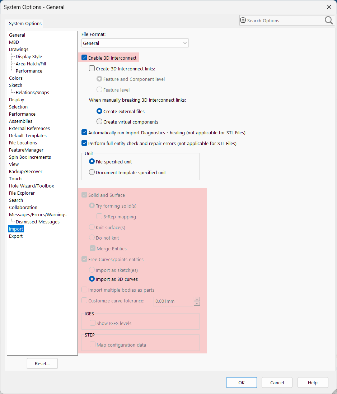
Task: Select Search in options tree
Action: [16, 200]
